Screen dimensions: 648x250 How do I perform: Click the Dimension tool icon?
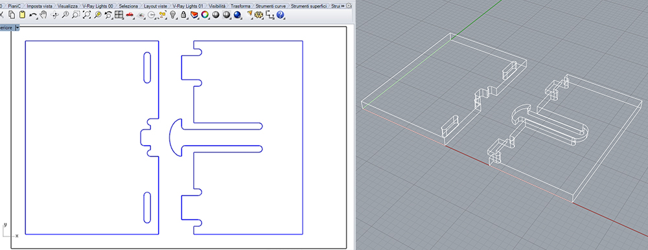270,16
